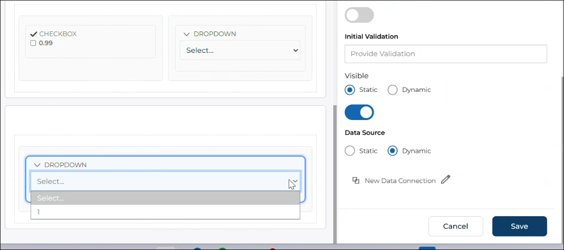Click the chevron icon beside lower DROPDOWN label
The height and width of the screenshot is (250, 564).
point(37,165)
